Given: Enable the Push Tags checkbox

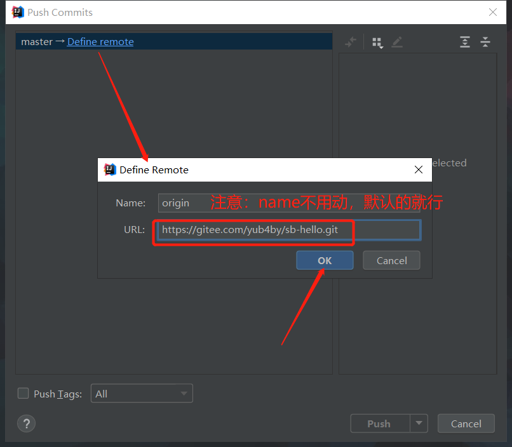Looking at the screenshot, I should coord(24,394).
